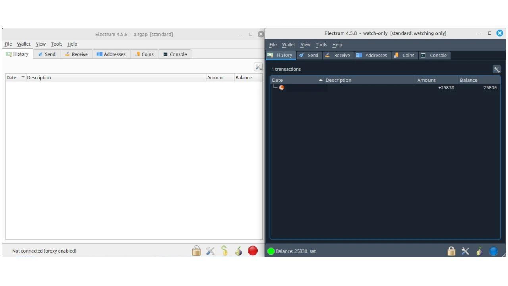Image resolution: width=508 pixels, height=286 pixels.
Task: Click the seed icon in airgap status bar
Action: (x=225, y=251)
